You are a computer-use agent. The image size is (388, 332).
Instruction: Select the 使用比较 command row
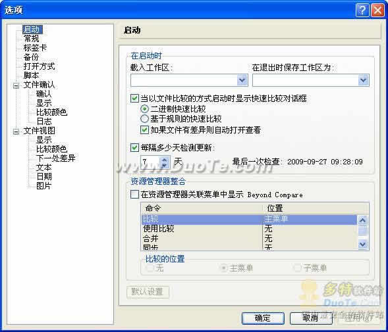(x=249, y=229)
